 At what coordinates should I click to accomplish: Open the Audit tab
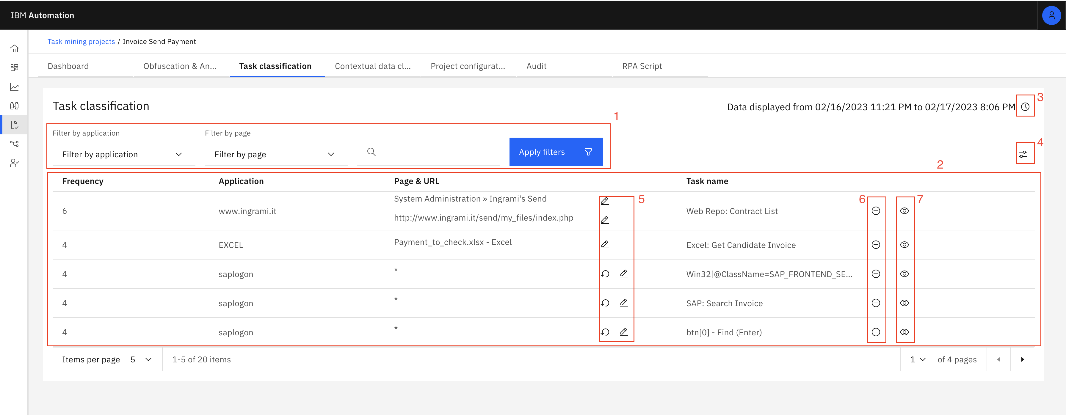point(536,66)
